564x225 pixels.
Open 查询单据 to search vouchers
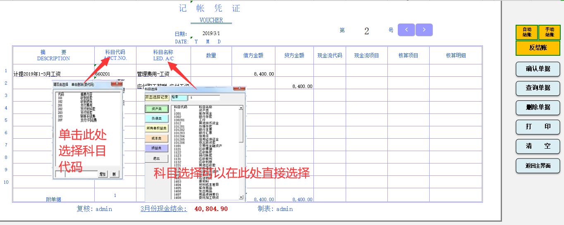pyautogui.click(x=538, y=88)
